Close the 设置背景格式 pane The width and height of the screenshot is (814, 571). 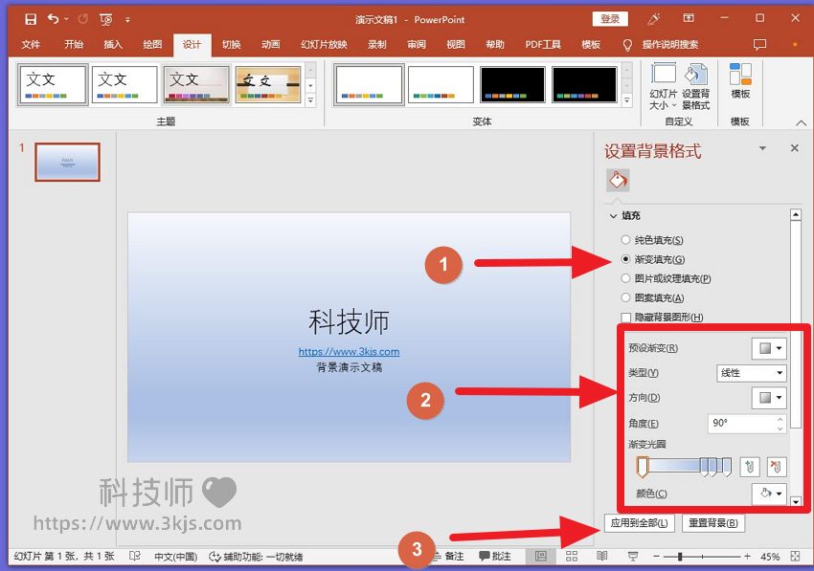point(794,148)
